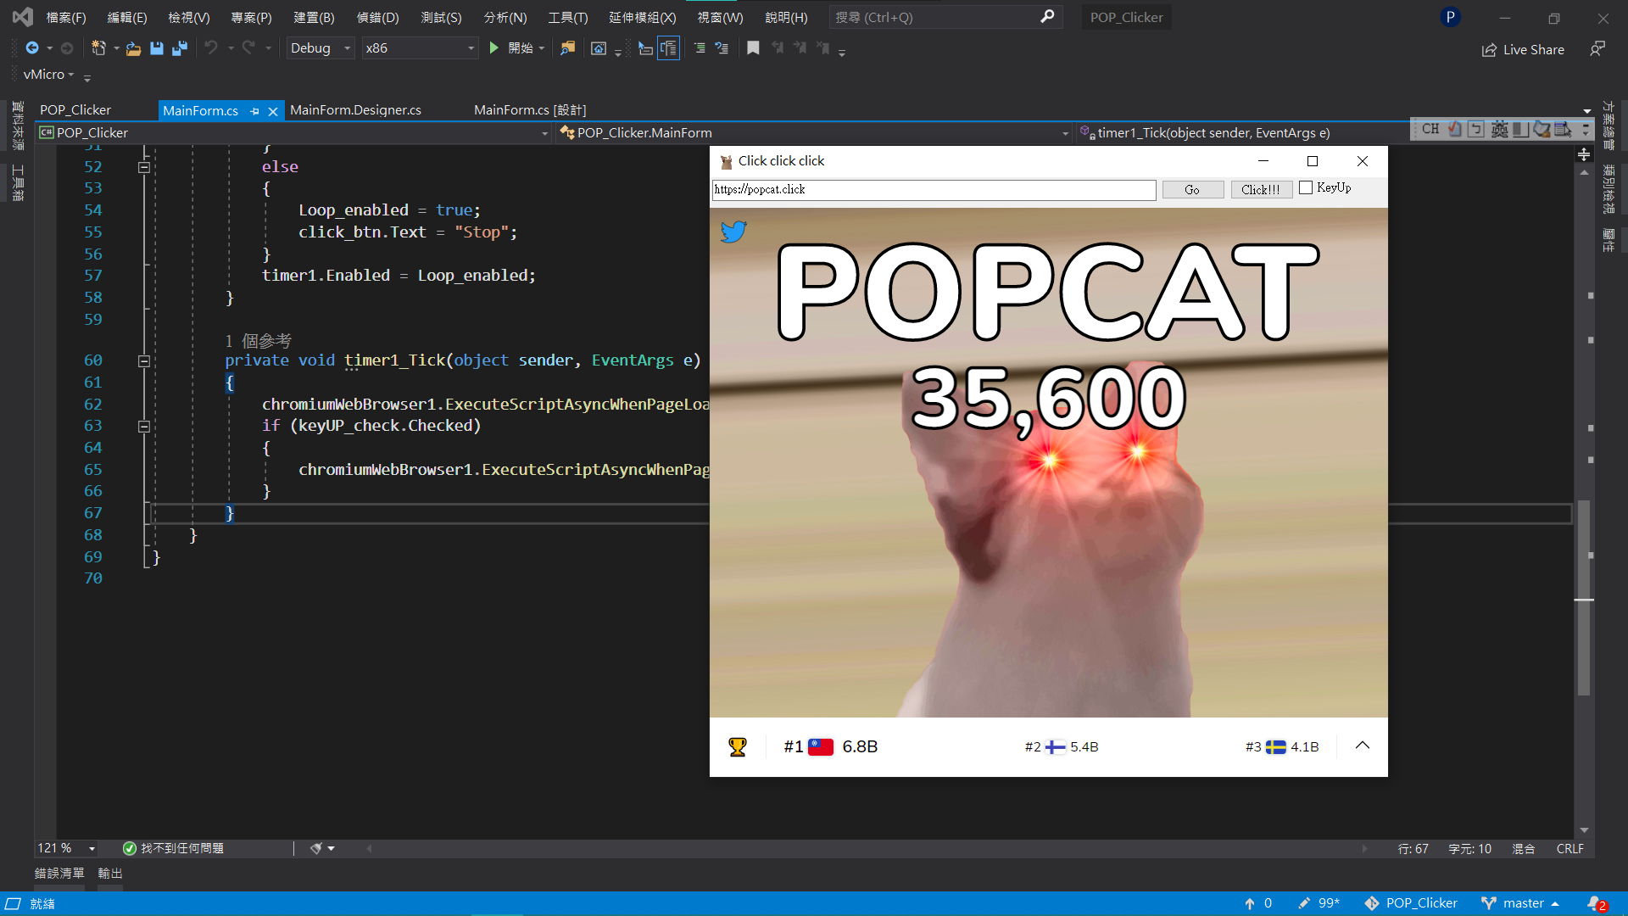Expand the leaderboard with the up chevron
Image resolution: width=1628 pixels, height=916 pixels.
1363,746
